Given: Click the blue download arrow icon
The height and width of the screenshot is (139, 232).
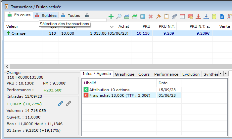Looking at the screenshot, I should (x=206, y=17).
